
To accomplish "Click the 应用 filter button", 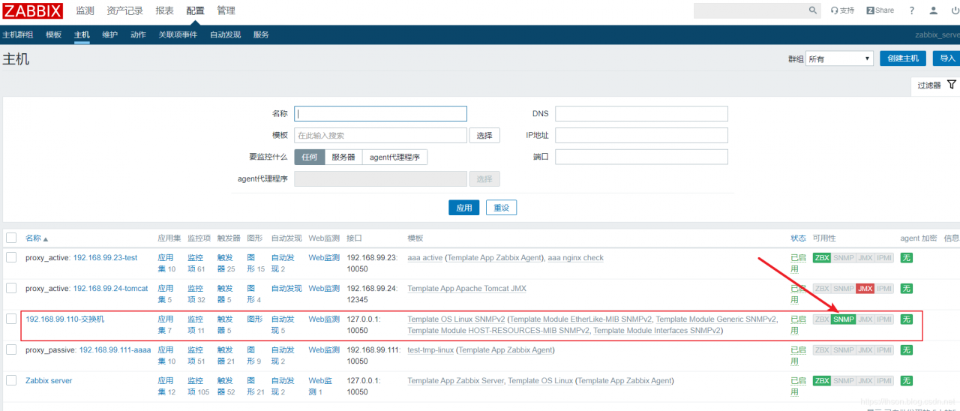I will pyautogui.click(x=464, y=208).
